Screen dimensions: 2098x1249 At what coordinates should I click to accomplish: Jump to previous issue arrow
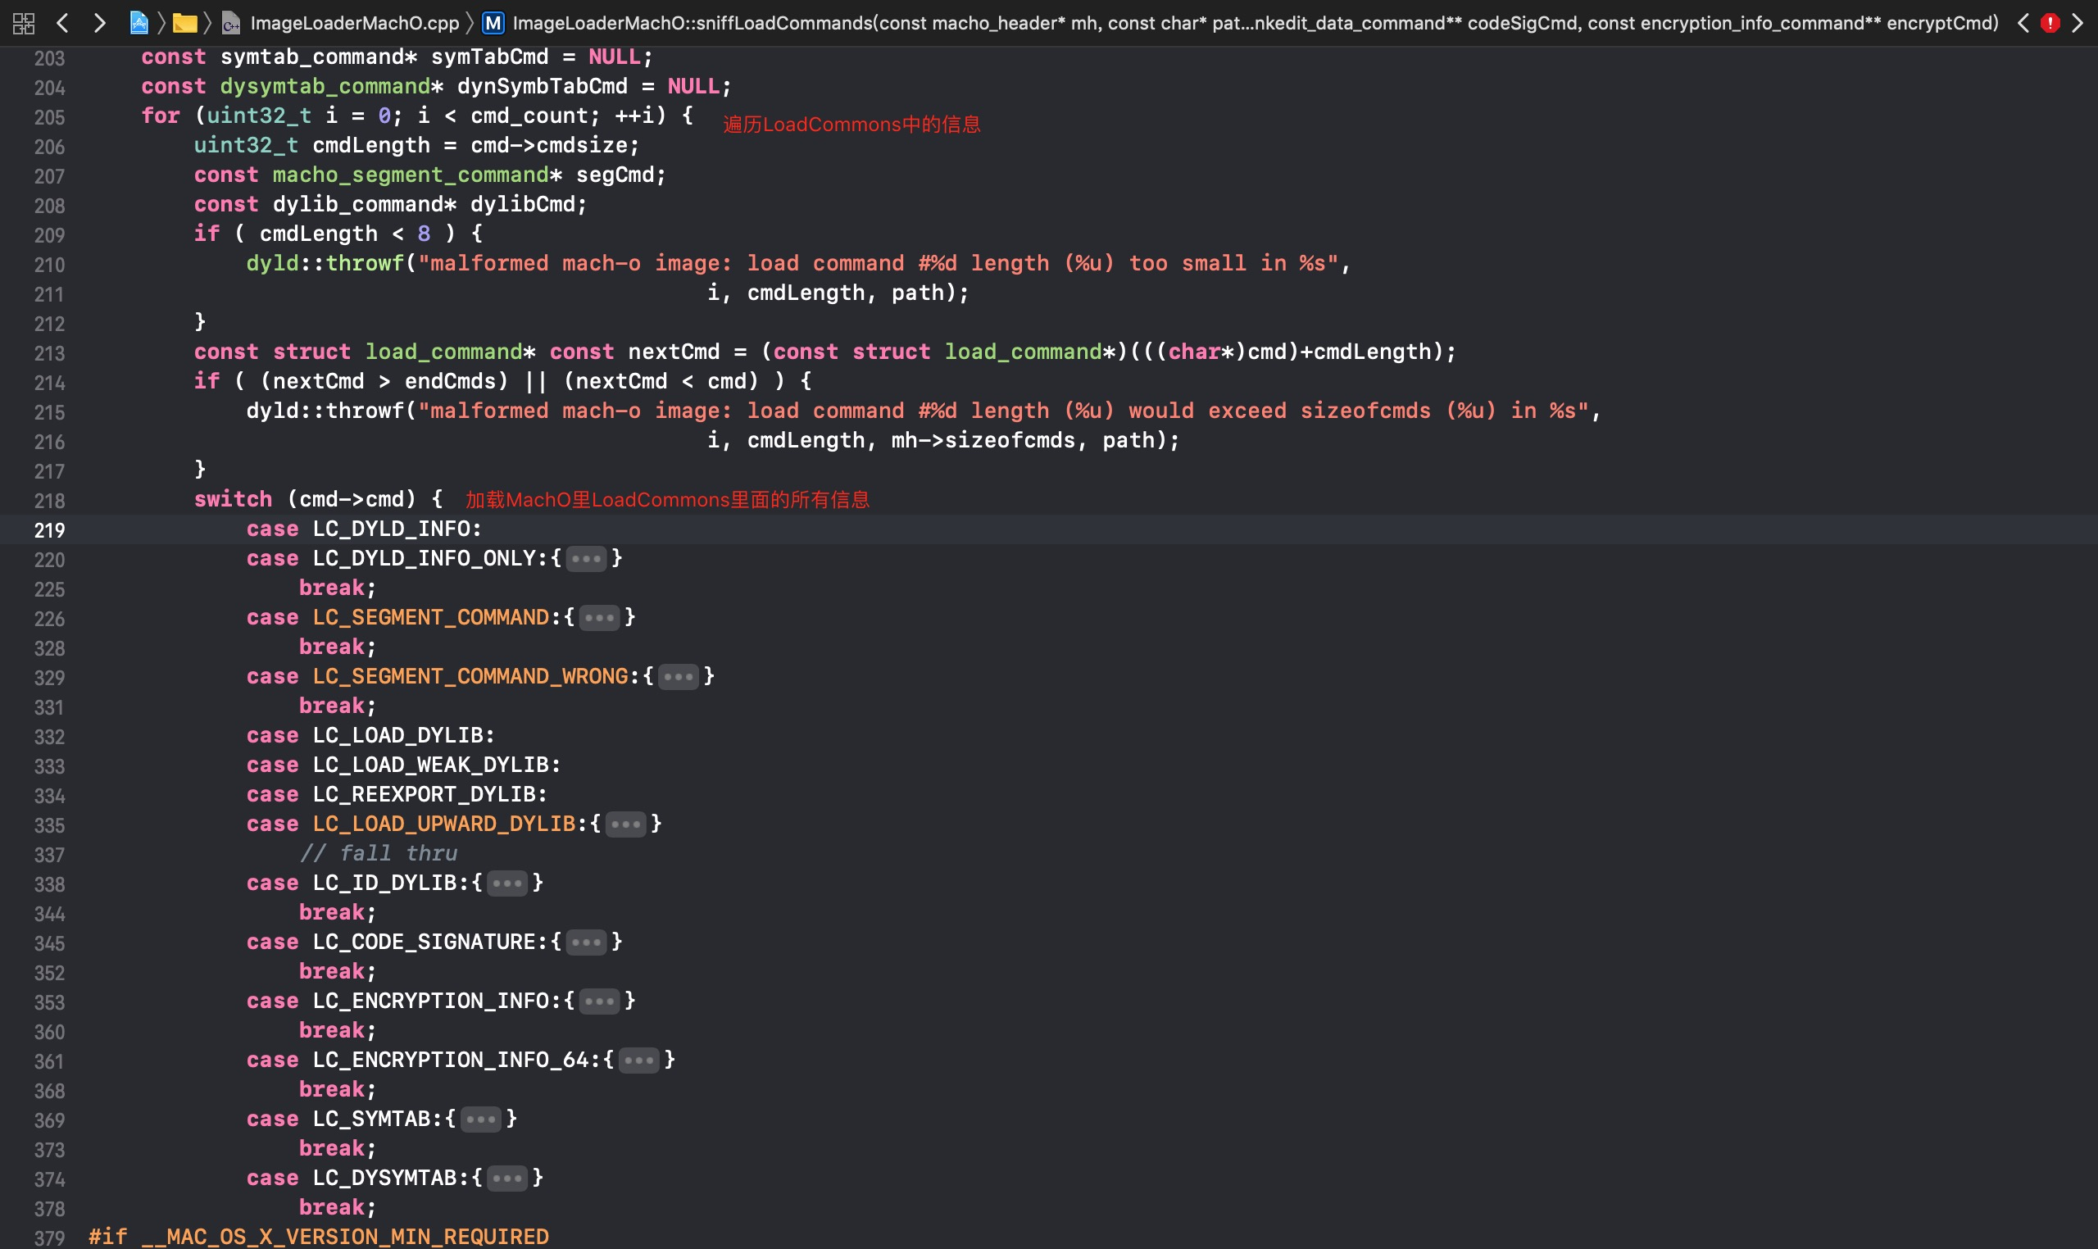pyautogui.click(x=2023, y=23)
